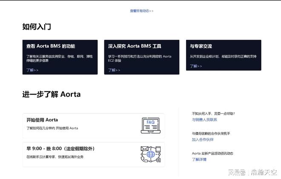Open the 加入合作伙伴 link
The image size is (281, 179).
click(203, 140)
